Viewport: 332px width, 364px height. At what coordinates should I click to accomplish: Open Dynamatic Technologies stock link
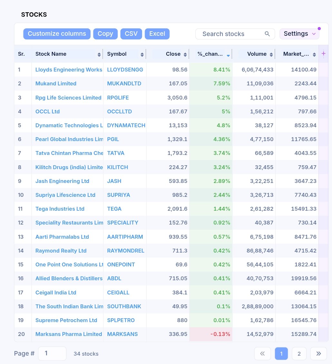pos(69,125)
